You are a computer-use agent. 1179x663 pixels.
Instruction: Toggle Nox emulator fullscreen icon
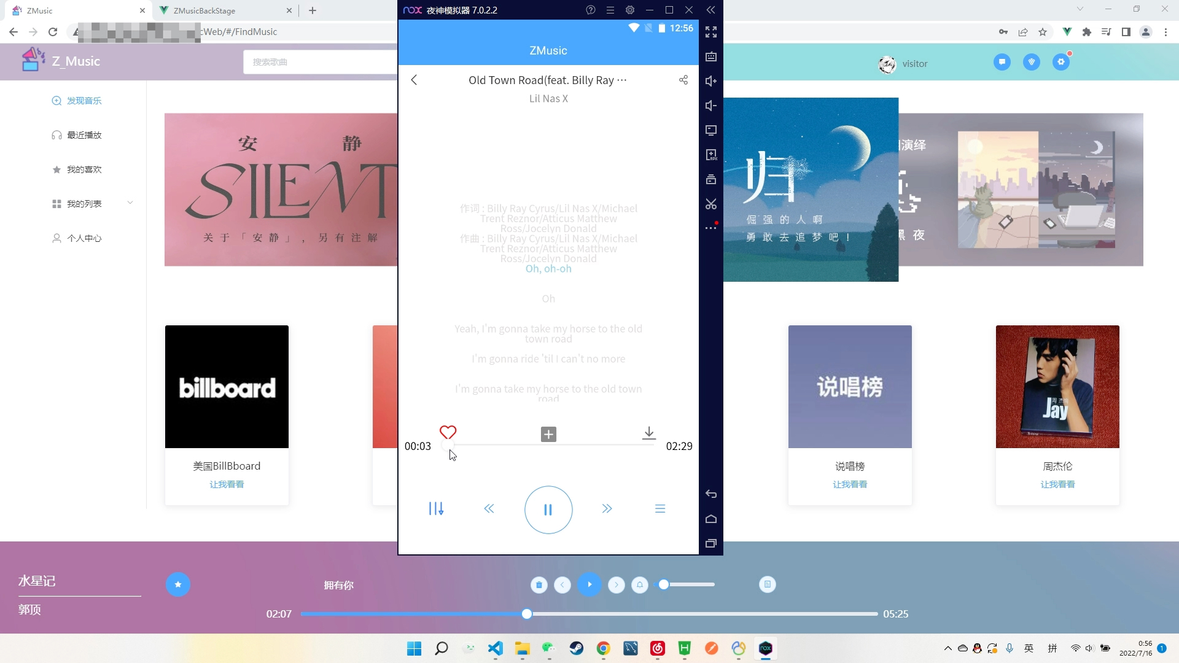711,32
